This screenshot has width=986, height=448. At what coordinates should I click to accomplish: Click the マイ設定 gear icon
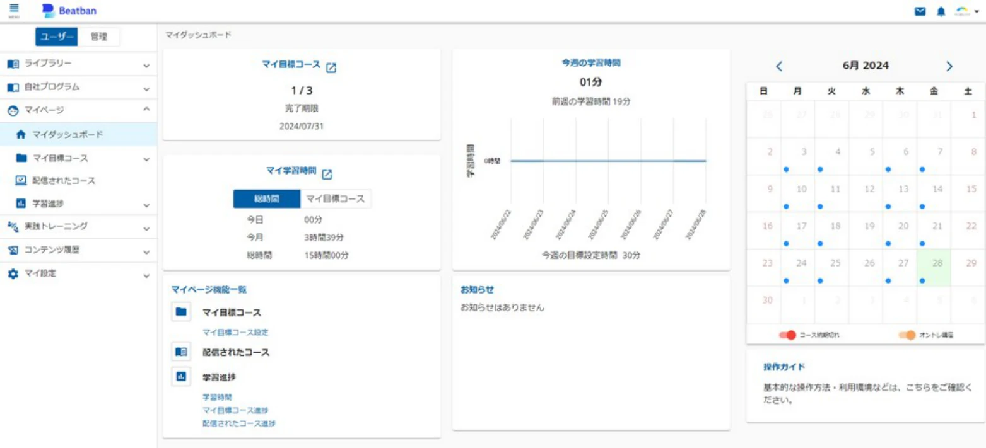[13, 275]
